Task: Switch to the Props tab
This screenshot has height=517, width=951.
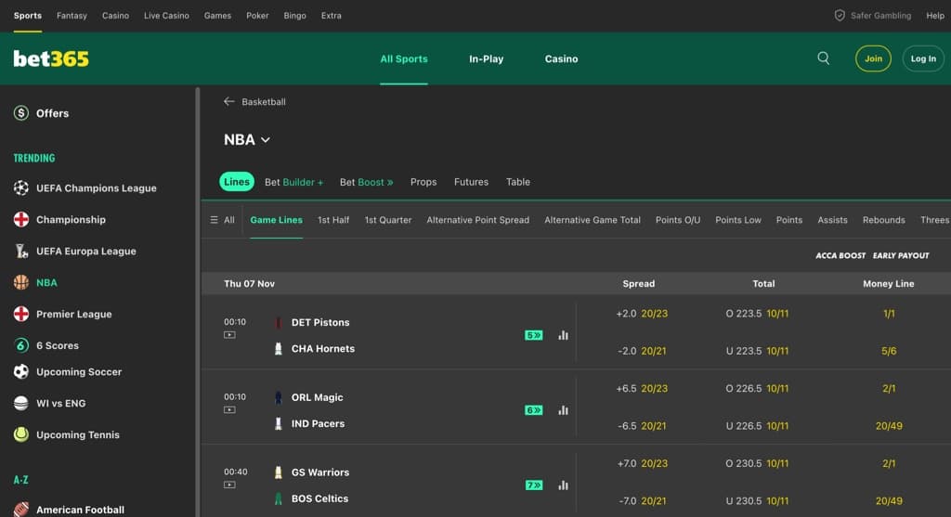Action: [x=423, y=182]
